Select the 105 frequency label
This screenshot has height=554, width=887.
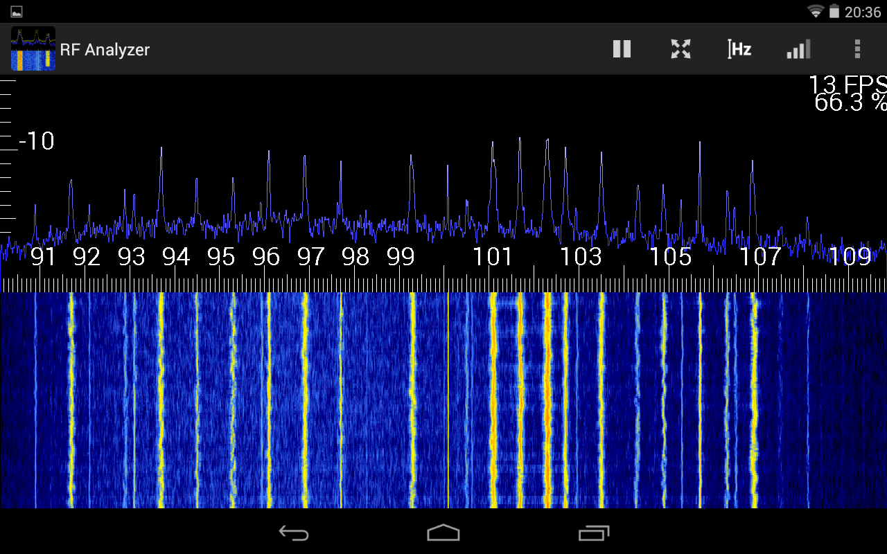click(671, 257)
